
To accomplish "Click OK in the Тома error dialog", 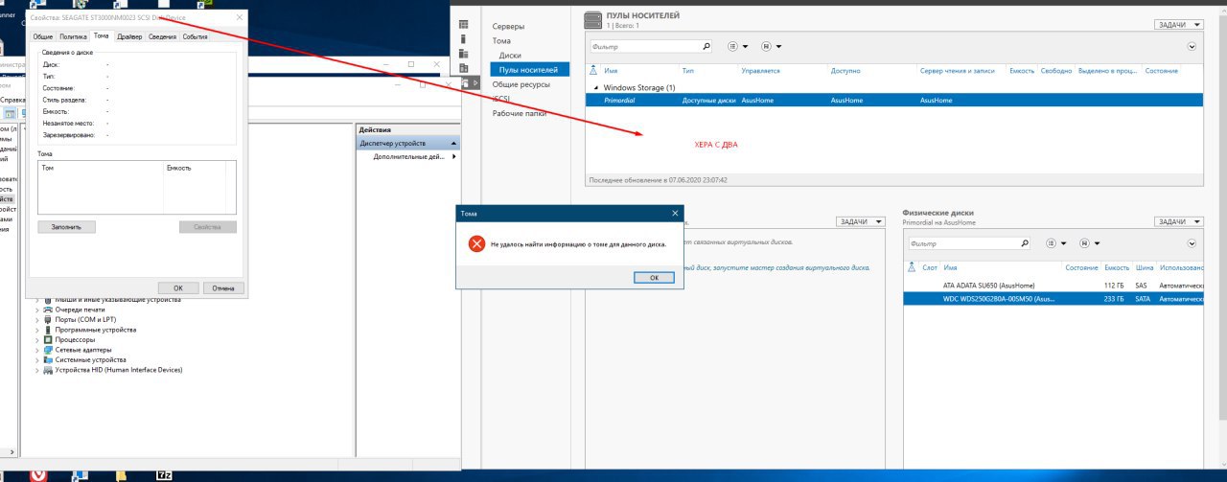I will pyautogui.click(x=654, y=277).
